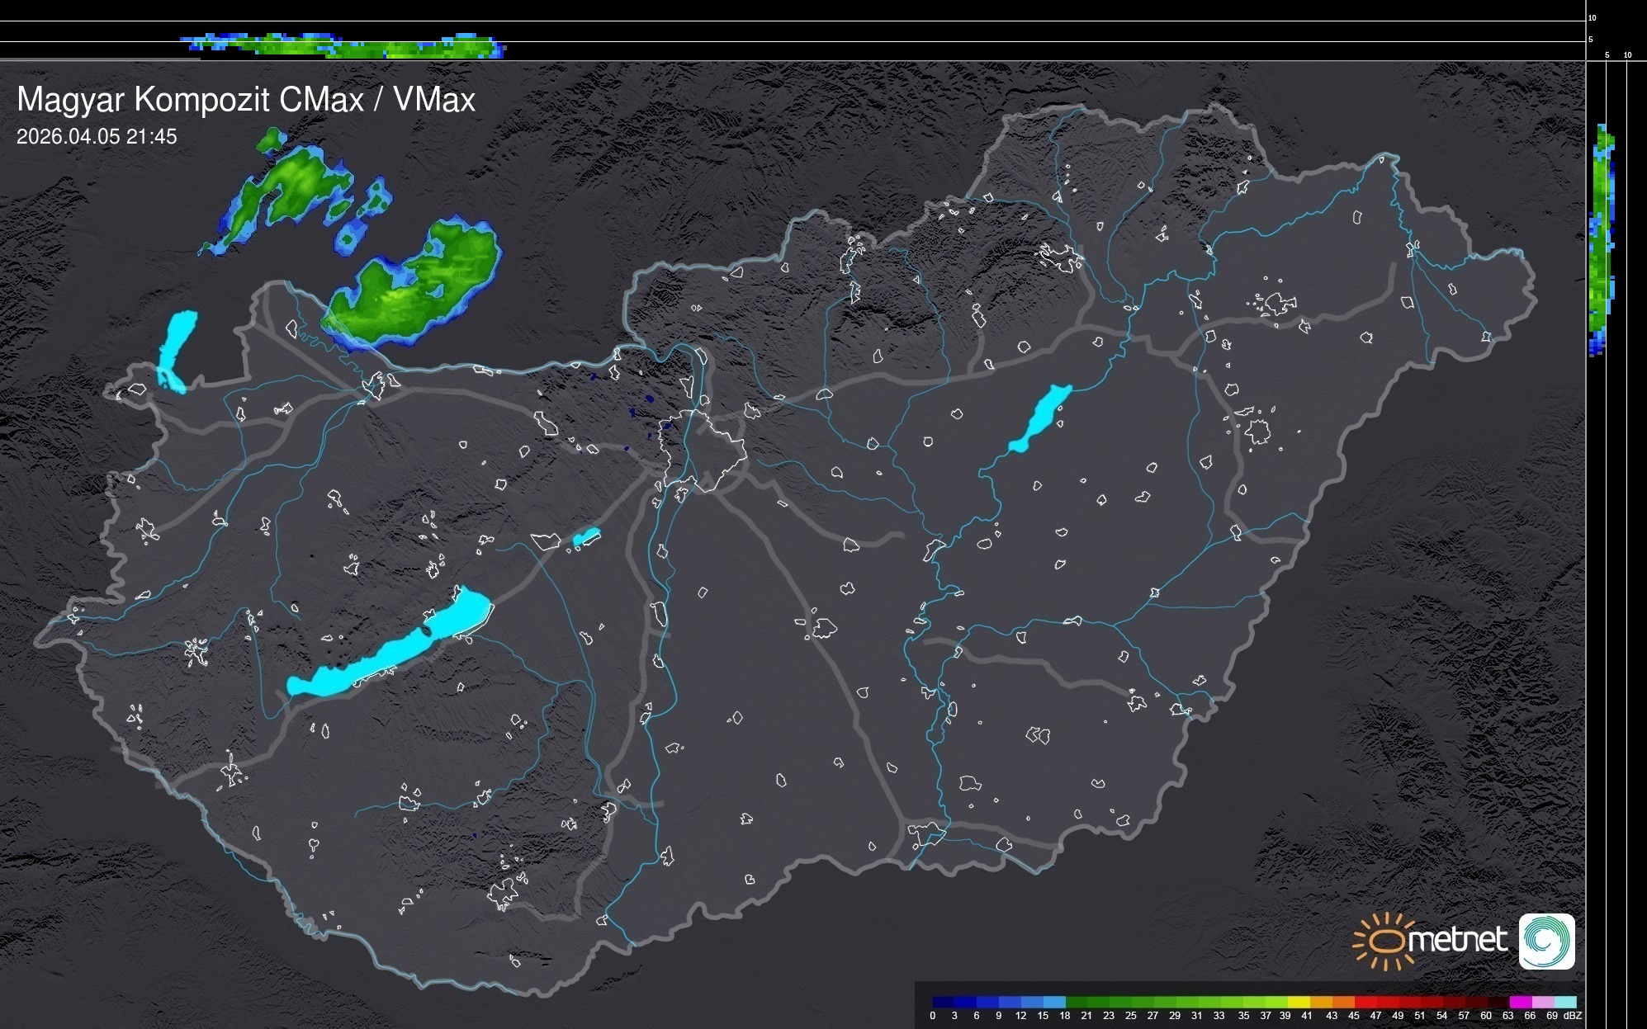Select the red 45 dBZ swatch
Viewport: 1647px width, 1029px height.
(x=1365, y=1002)
